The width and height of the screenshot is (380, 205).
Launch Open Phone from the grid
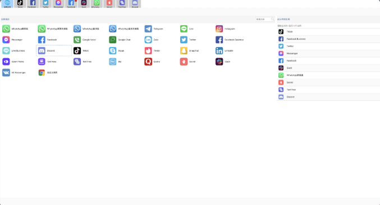13,62
